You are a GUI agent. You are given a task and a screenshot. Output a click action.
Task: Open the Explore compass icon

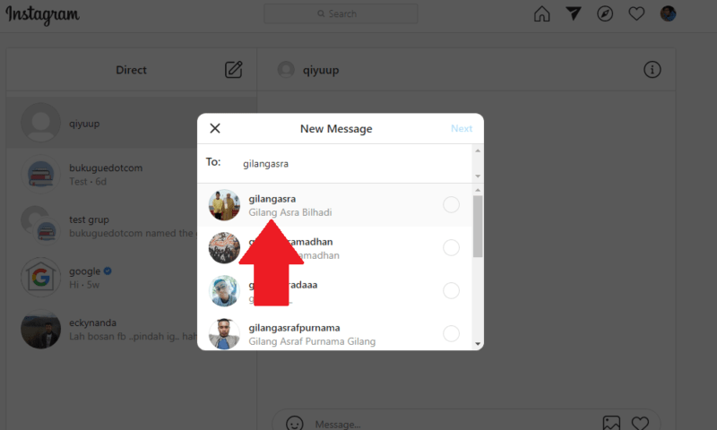point(605,13)
